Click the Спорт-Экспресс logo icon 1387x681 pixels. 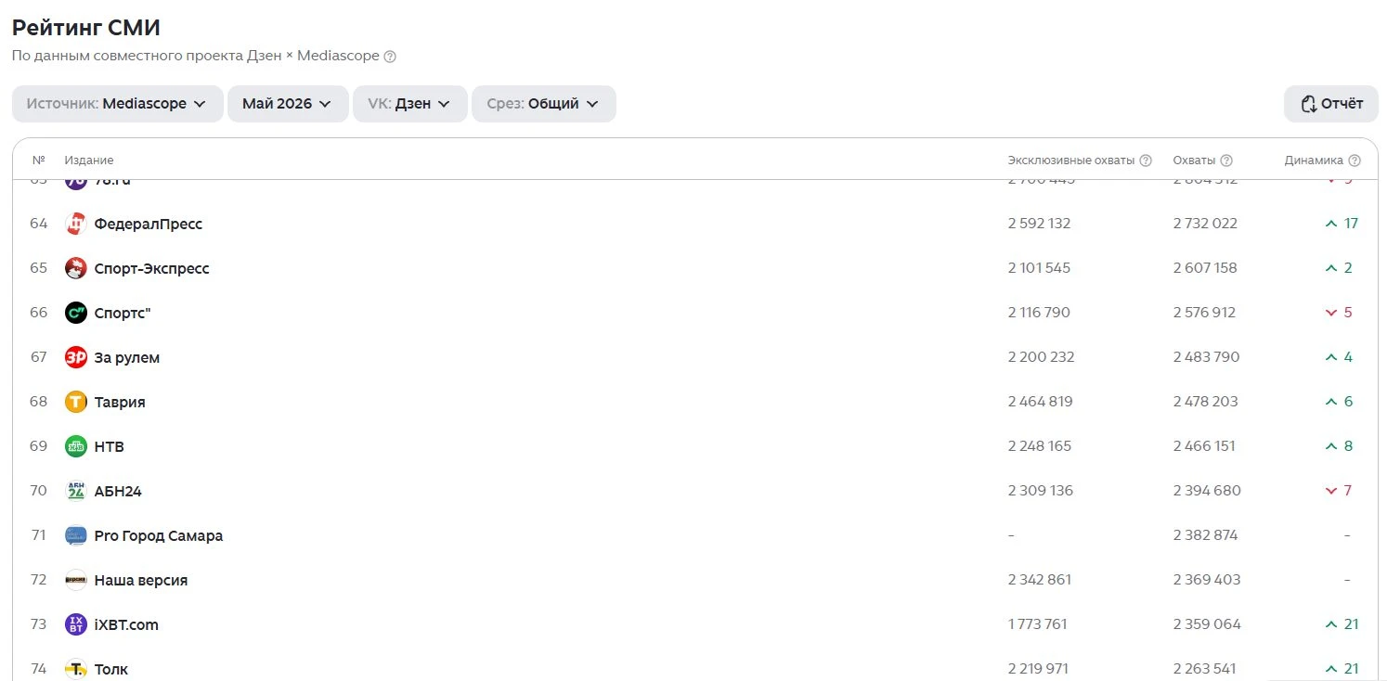(x=76, y=268)
